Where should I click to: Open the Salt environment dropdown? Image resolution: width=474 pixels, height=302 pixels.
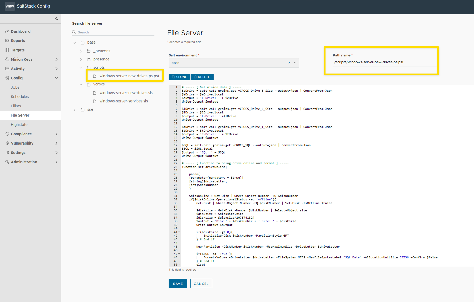(x=295, y=63)
